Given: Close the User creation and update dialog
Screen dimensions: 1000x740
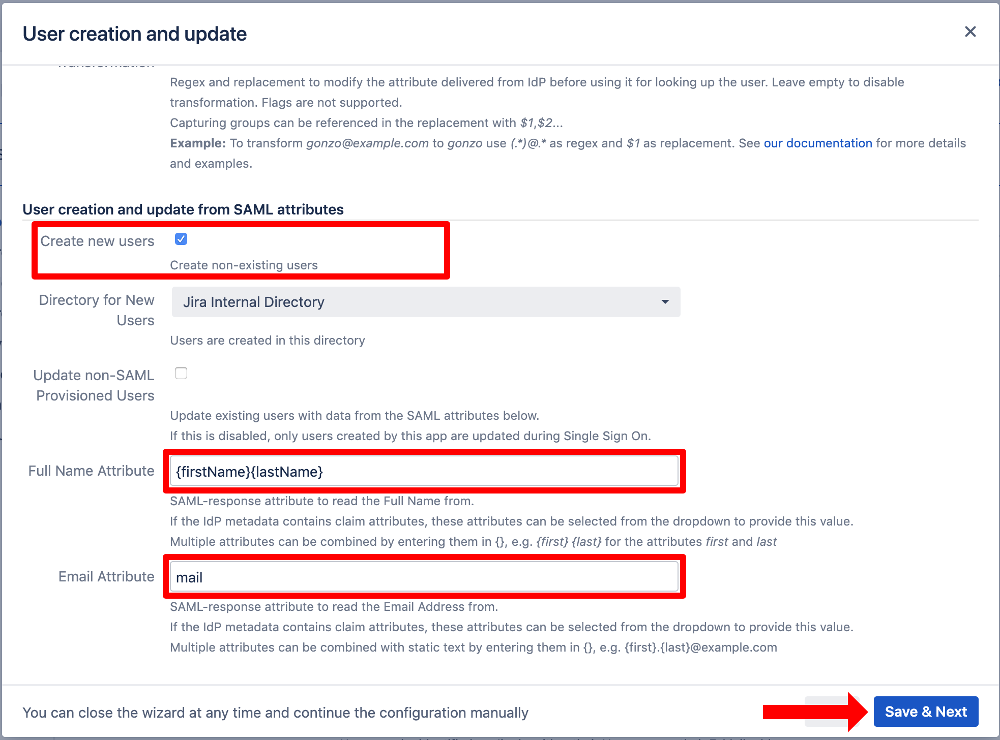Looking at the screenshot, I should pyautogui.click(x=970, y=32).
